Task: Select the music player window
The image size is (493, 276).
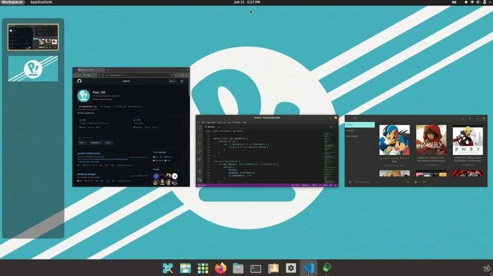Action: click(416, 150)
